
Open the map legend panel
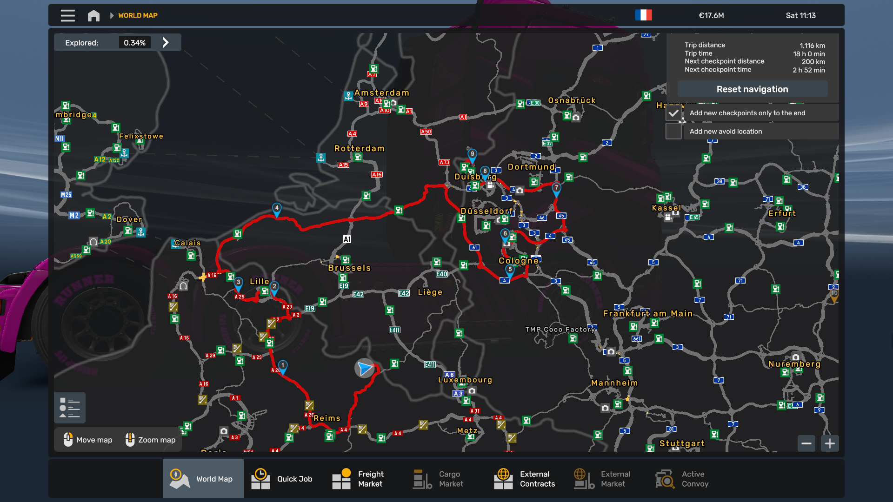(x=70, y=408)
